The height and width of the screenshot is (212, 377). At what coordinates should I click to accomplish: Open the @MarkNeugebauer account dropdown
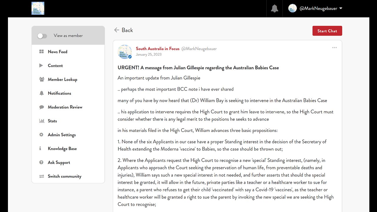point(321,9)
